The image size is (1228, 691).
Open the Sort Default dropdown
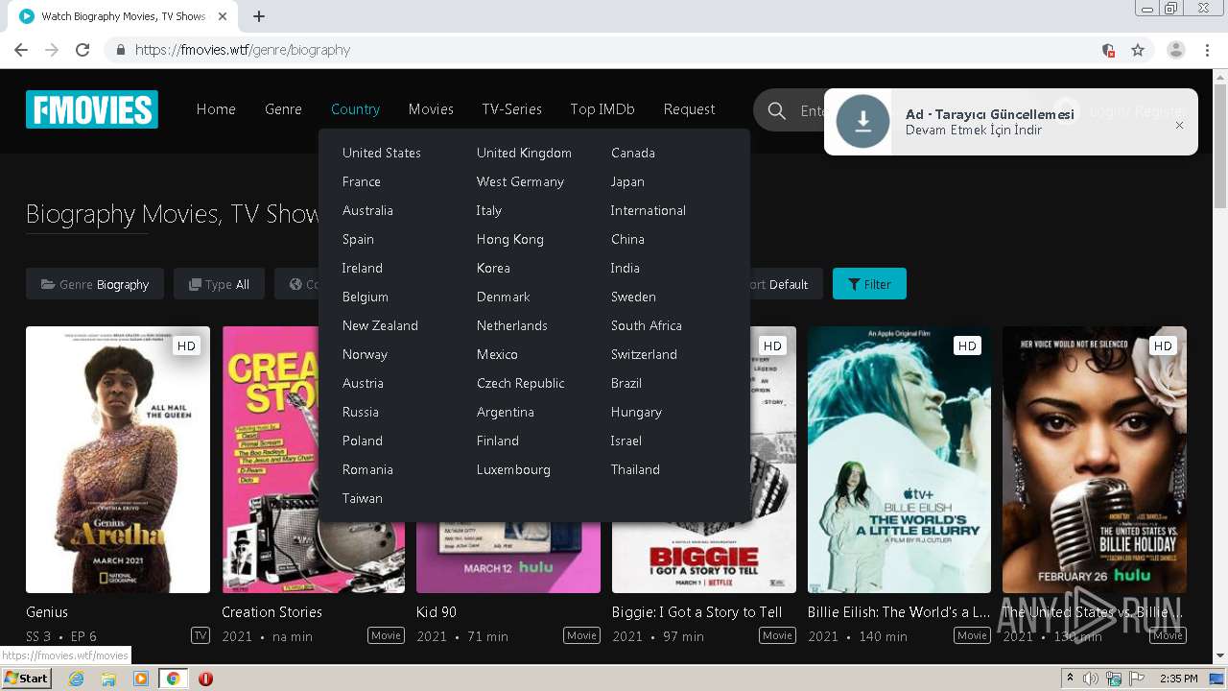click(x=780, y=284)
